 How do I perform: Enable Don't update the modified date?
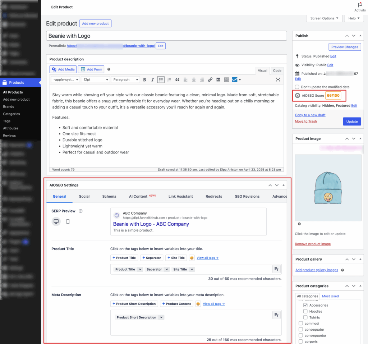(296, 87)
